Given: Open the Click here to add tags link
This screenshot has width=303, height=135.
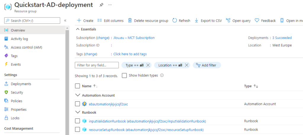Looking at the screenshot, I should [x=130, y=54].
